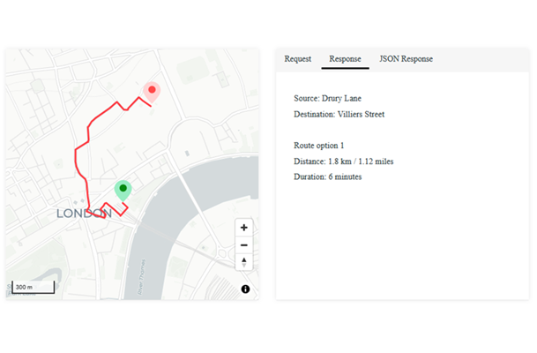
Task: Click the Source: Drury Lane text
Action: pyautogui.click(x=327, y=98)
